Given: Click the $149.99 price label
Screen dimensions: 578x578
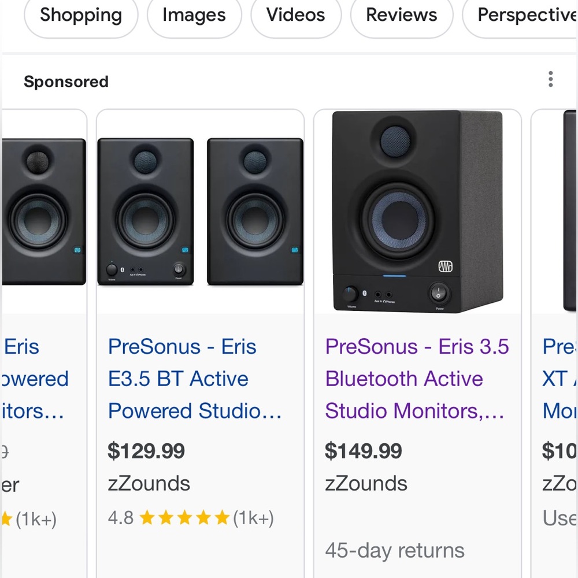Looking at the screenshot, I should pyautogui.click(x=364, y=451).
